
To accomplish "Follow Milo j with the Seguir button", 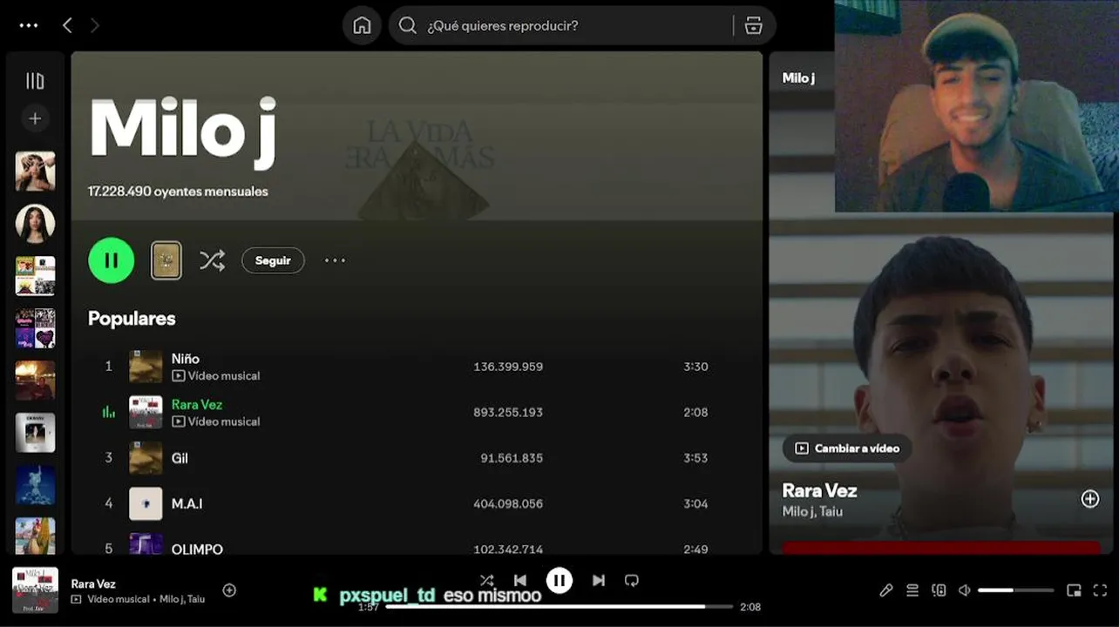I will coord(273,260).
